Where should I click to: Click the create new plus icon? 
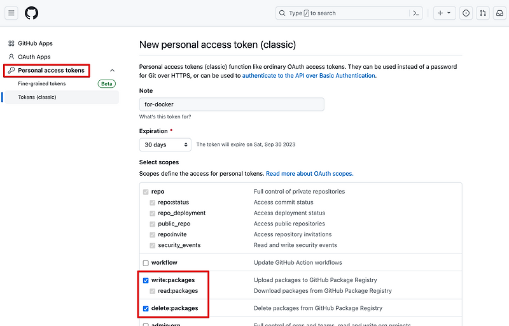tap(440, 13)
